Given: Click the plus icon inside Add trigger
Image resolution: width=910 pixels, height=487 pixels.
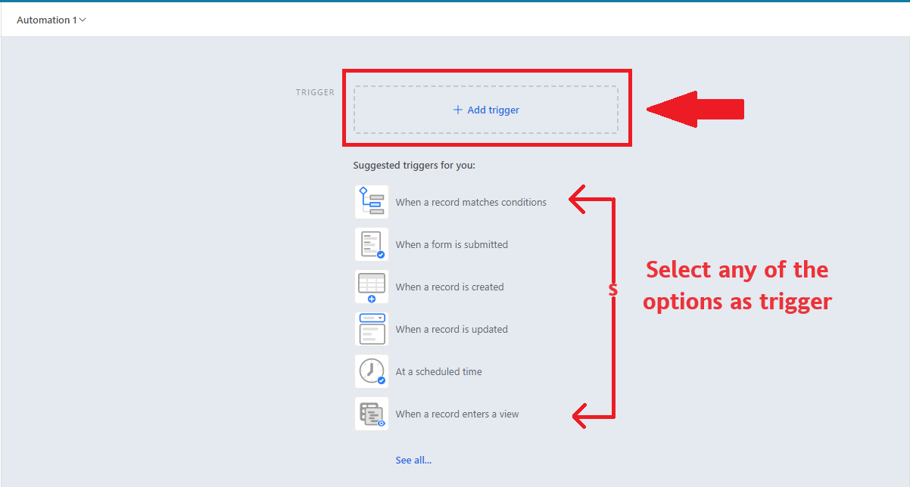Looking at the screenshot, I should pos(457,109).
